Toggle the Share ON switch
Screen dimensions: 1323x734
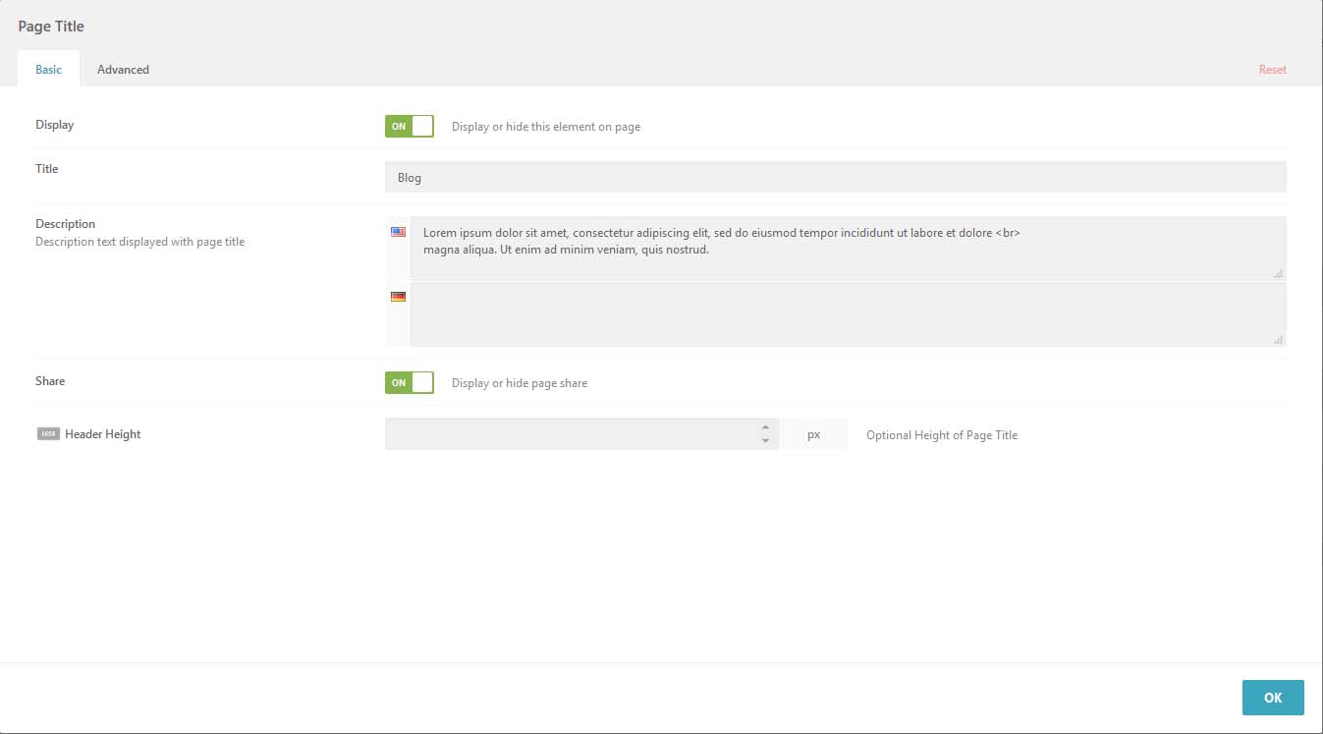[410, 382]
